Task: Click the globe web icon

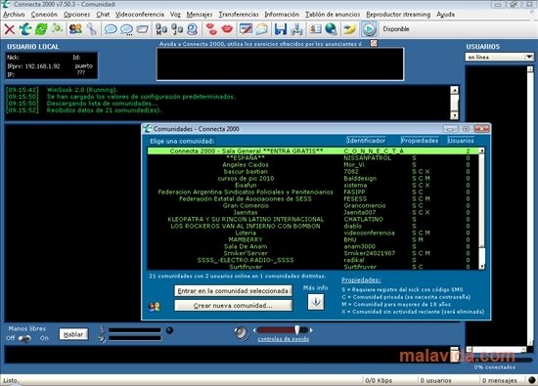Action: (x=331, y=29)
